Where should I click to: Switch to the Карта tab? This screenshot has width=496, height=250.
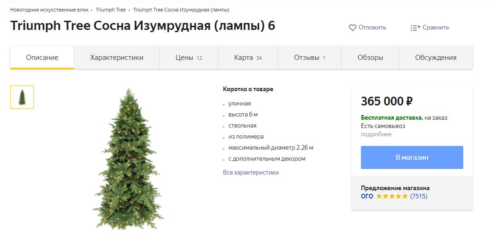248,58
